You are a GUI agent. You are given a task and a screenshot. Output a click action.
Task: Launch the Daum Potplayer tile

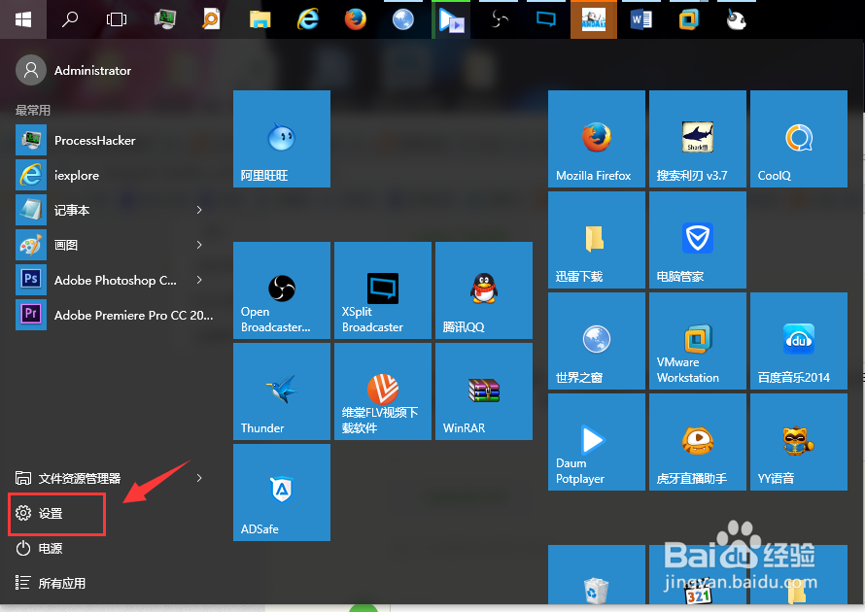[597, 442]
